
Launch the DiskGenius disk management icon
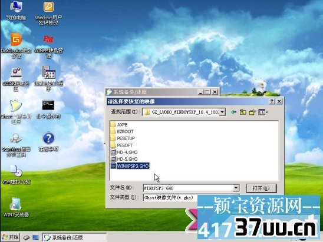[16, 46]
